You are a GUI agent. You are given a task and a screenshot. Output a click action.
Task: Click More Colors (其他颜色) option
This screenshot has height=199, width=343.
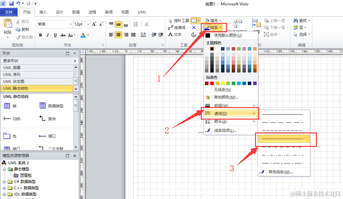pyautogui.click(x=230, y=97)
